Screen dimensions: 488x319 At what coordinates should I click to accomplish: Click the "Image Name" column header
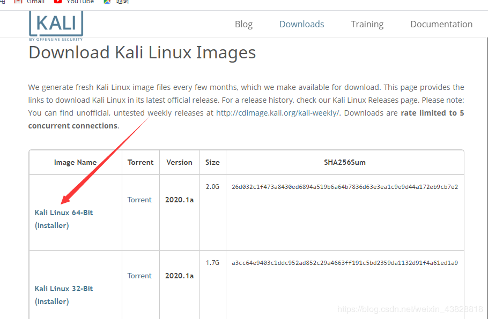75,163
